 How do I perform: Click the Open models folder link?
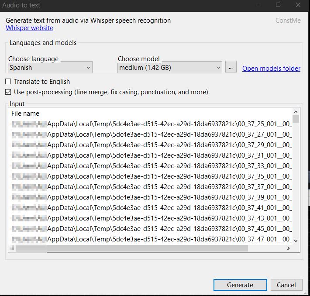pos(271,69)
